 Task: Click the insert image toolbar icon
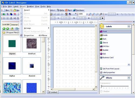click(x=4, y=14)
